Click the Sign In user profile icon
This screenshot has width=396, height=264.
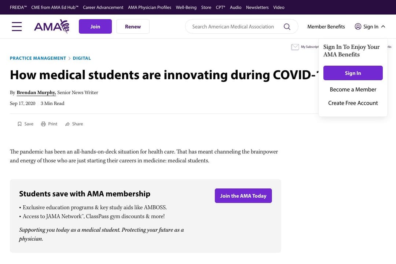tap(358, 26)
